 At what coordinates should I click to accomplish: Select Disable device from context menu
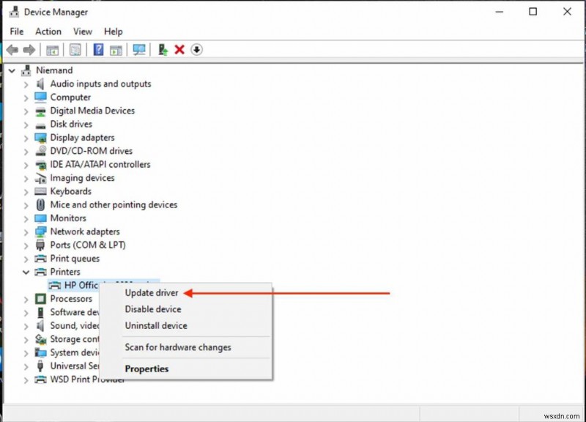(x=152, y=309)
